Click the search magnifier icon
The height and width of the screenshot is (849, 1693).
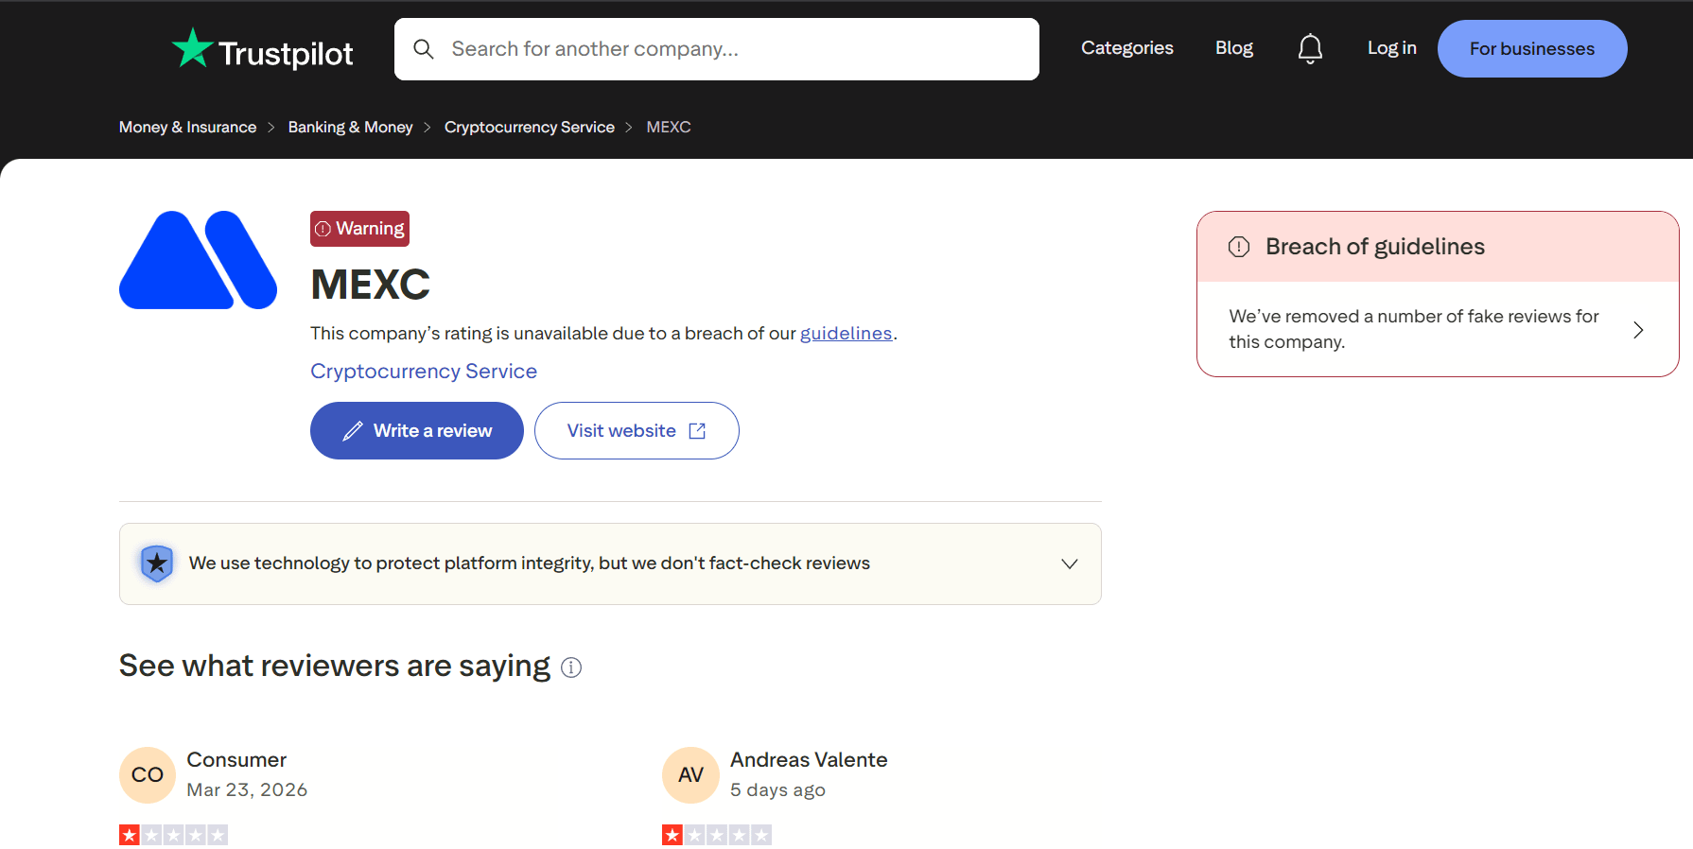click(x=424, y=49)
